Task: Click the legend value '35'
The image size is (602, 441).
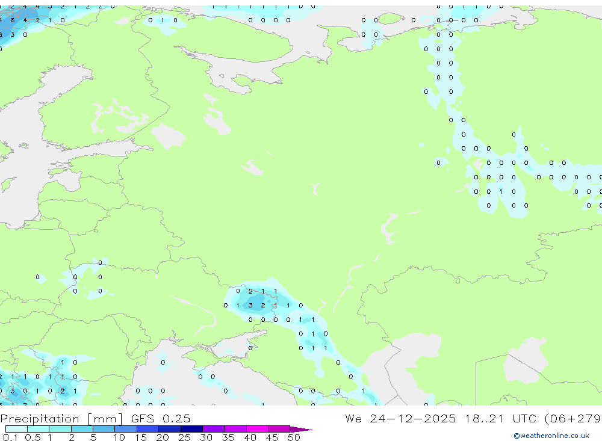Action: (x=228, y=437)
